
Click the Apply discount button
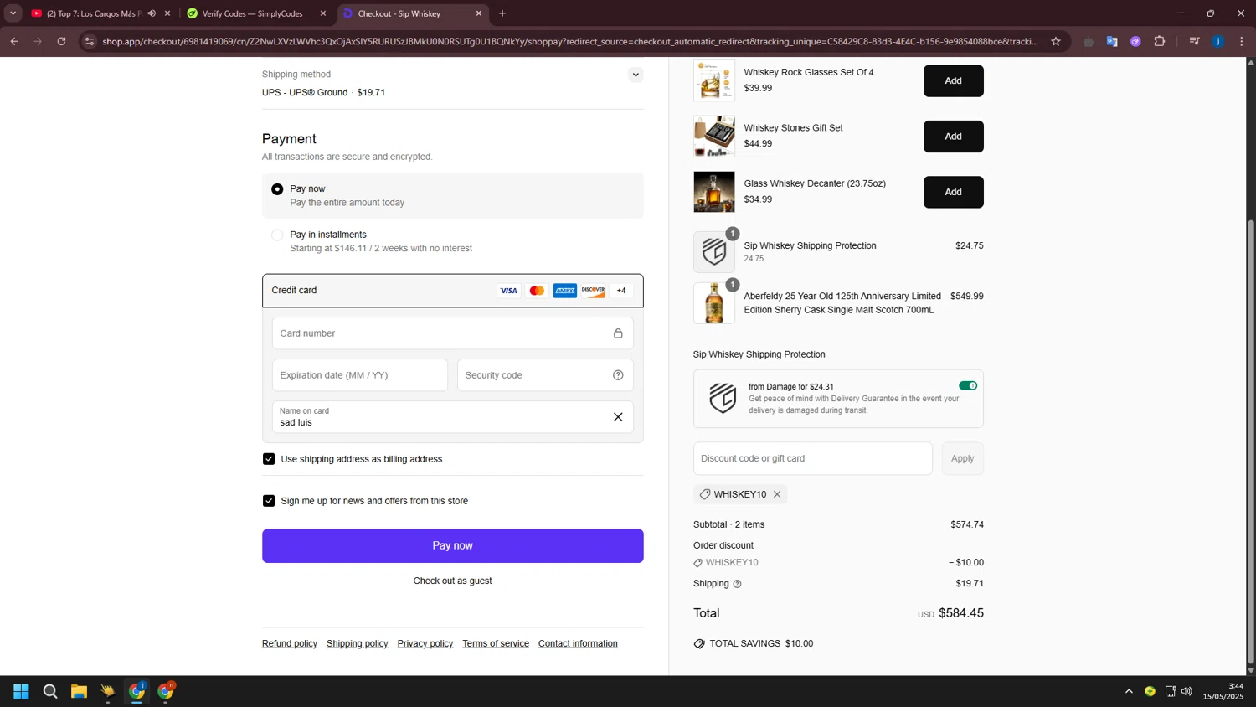coord(962,458)
